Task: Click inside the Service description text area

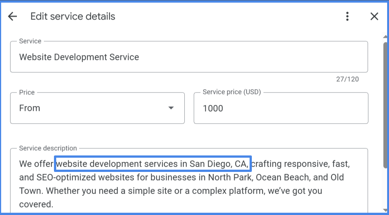Action: [189, 181]
